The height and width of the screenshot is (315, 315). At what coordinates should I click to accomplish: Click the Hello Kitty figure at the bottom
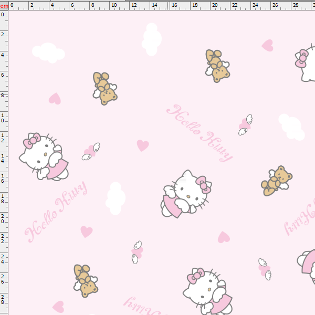[x=207, y=291]
